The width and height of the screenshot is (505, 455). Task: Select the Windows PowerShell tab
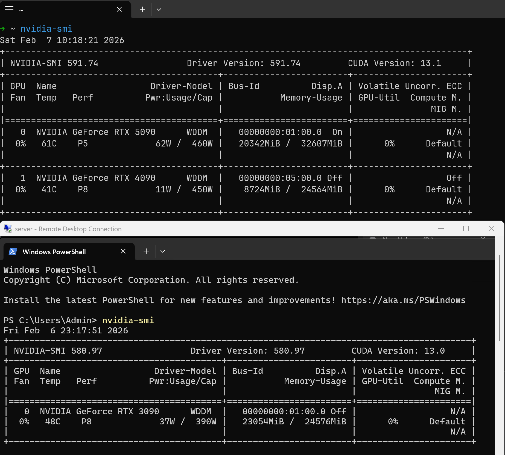click(69, 251)
